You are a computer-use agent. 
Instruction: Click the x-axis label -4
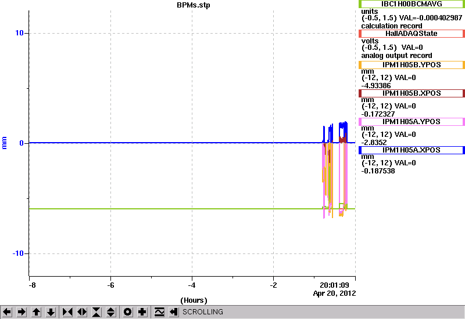(192, 285)
